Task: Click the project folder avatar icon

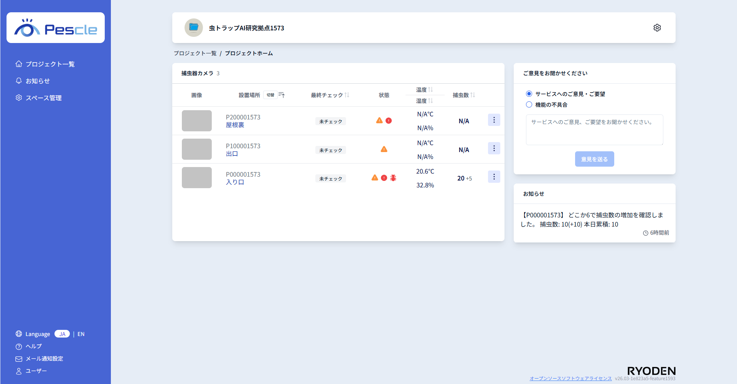Action: [x=194, y=28]
